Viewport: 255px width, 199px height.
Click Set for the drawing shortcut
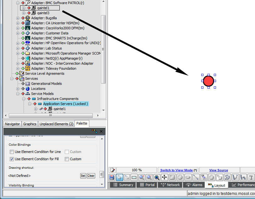(83, 176)
